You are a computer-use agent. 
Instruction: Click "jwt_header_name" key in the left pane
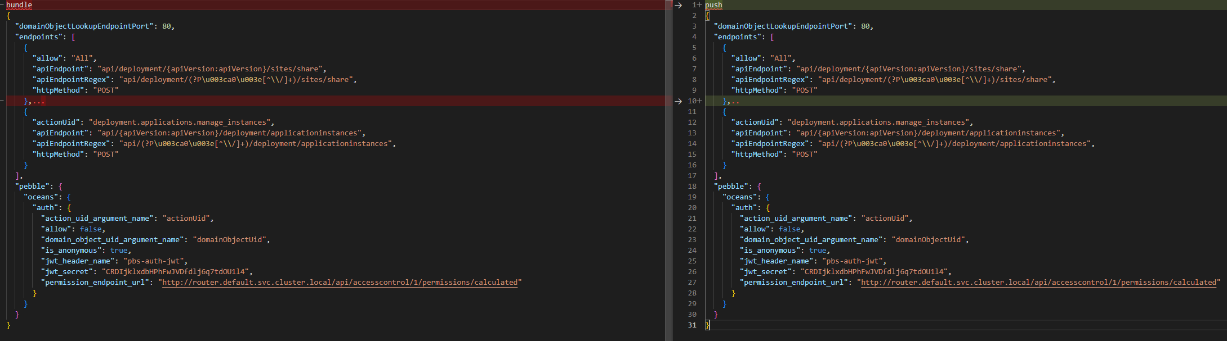coord(78,261)
